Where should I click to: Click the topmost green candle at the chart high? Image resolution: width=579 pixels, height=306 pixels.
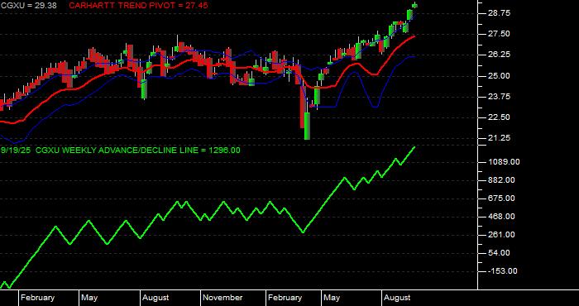click(415, 5)
